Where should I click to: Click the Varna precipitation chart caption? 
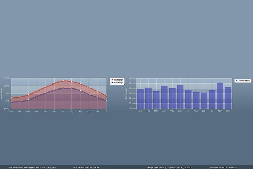(169, 167)
